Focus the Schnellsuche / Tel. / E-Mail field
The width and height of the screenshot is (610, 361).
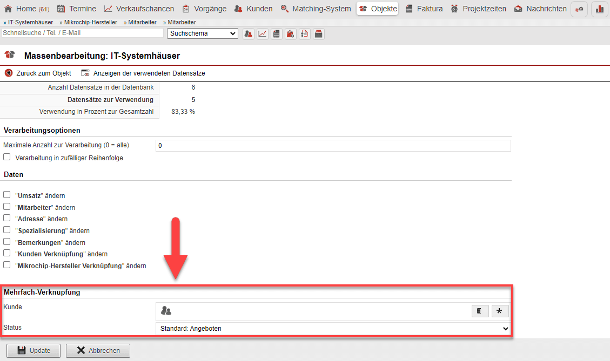coord(83,33)
